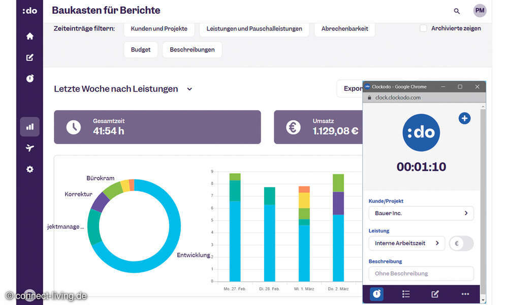508x305 pixels.
Task: Open the settings gear in sidebar
Action: coord(29,169)
